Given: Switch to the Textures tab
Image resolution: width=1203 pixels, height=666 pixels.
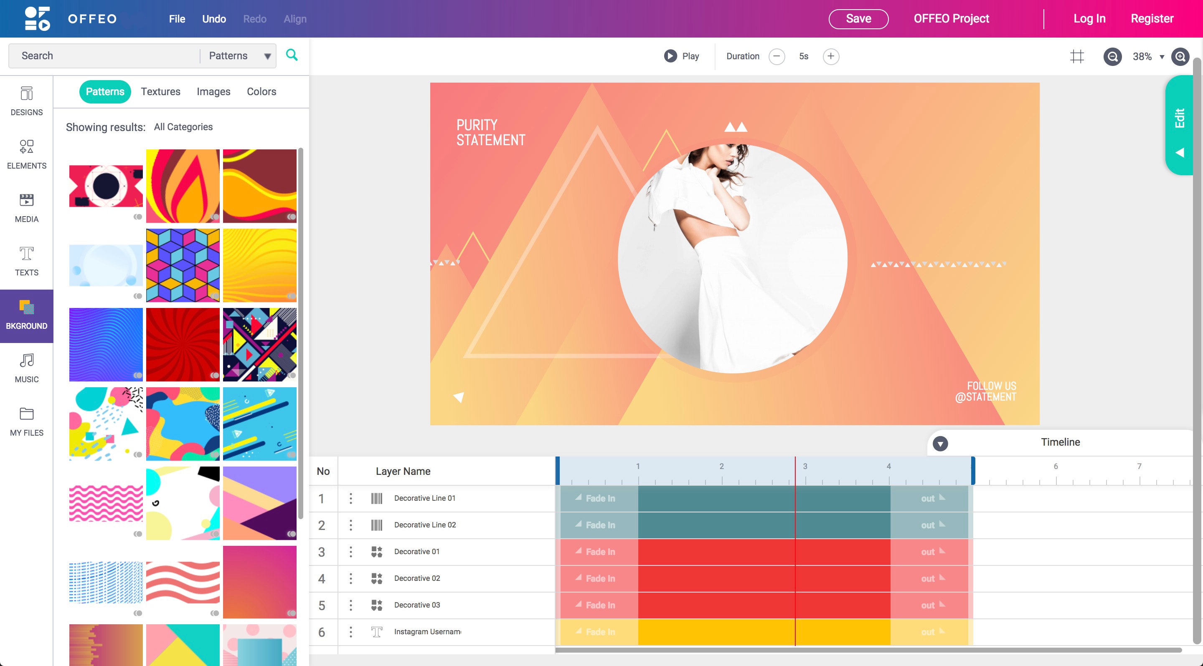Looking at the screenshot, I should (x=161, y=91).
